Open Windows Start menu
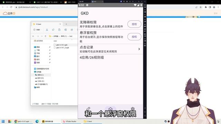This screenshot has height=124, width=221. (x=3, y=121)
